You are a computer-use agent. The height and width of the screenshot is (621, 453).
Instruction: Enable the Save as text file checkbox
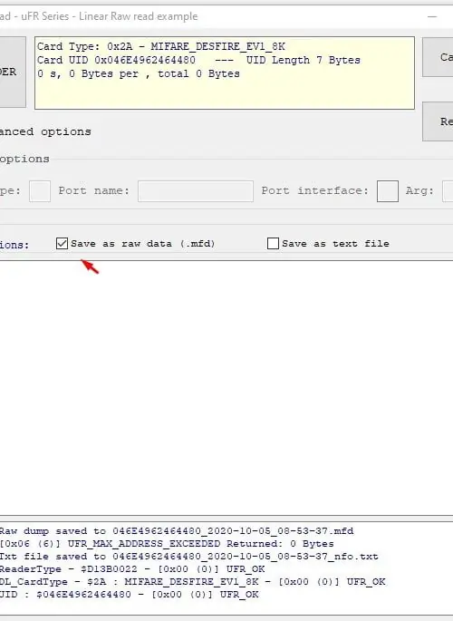coord(273,244)
